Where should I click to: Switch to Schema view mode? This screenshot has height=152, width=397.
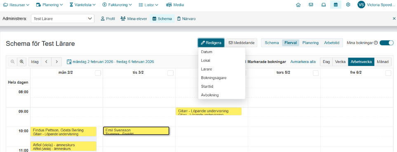point(272,43)
